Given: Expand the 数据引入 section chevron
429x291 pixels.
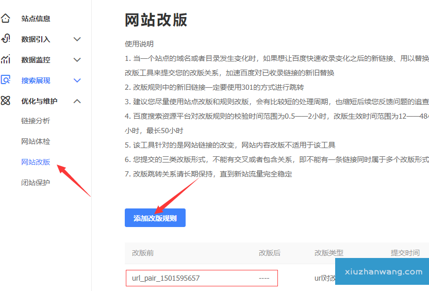Looking at the screenshot, I should (77, 39).
